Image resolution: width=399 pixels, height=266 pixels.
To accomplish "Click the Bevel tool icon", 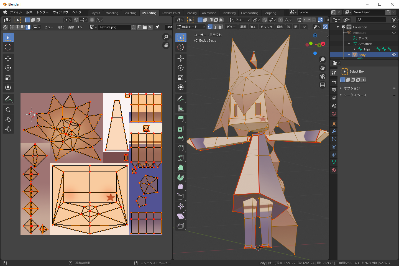I will click(x=181, y=139).
